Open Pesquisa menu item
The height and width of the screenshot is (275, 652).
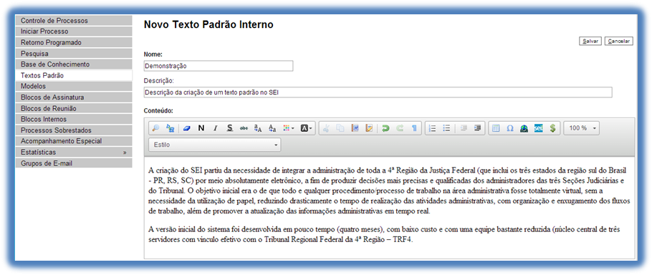[74, 54]
